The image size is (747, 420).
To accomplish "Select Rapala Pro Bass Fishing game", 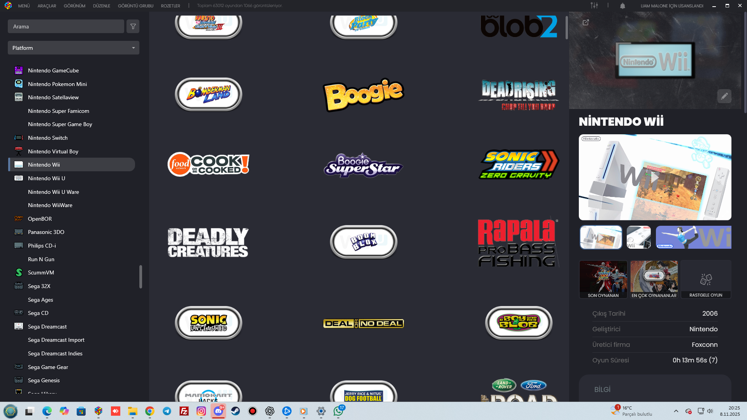I will 519,242.
